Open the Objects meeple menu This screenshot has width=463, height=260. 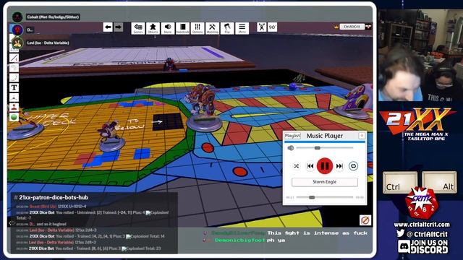[x=153, y=28]
